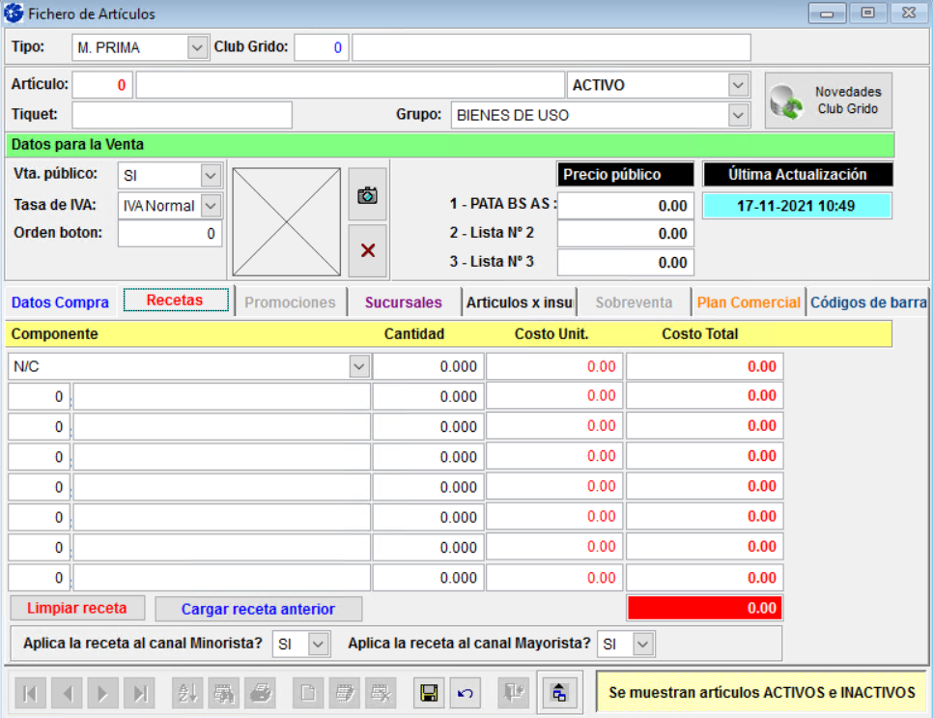
Task: Open the Vta. público dropdown
Action: click(211, 176)
